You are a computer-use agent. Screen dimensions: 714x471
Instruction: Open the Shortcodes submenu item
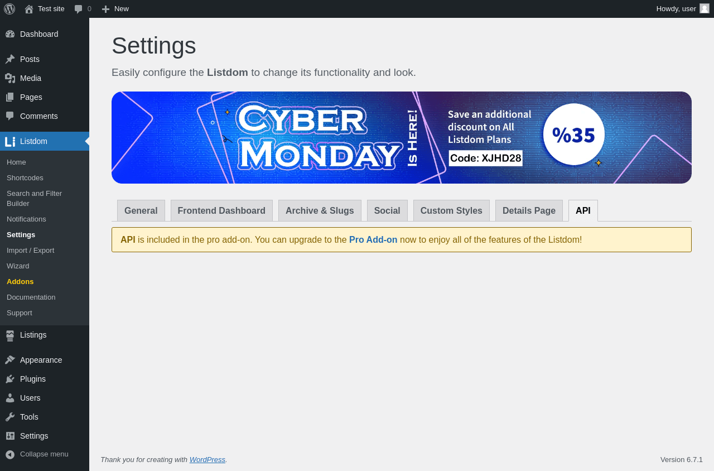(25, 177)
